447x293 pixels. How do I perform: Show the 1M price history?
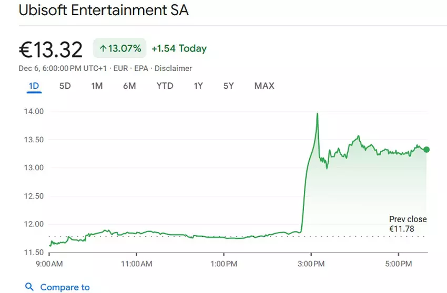pyautogui.click(x=97, y=86)
